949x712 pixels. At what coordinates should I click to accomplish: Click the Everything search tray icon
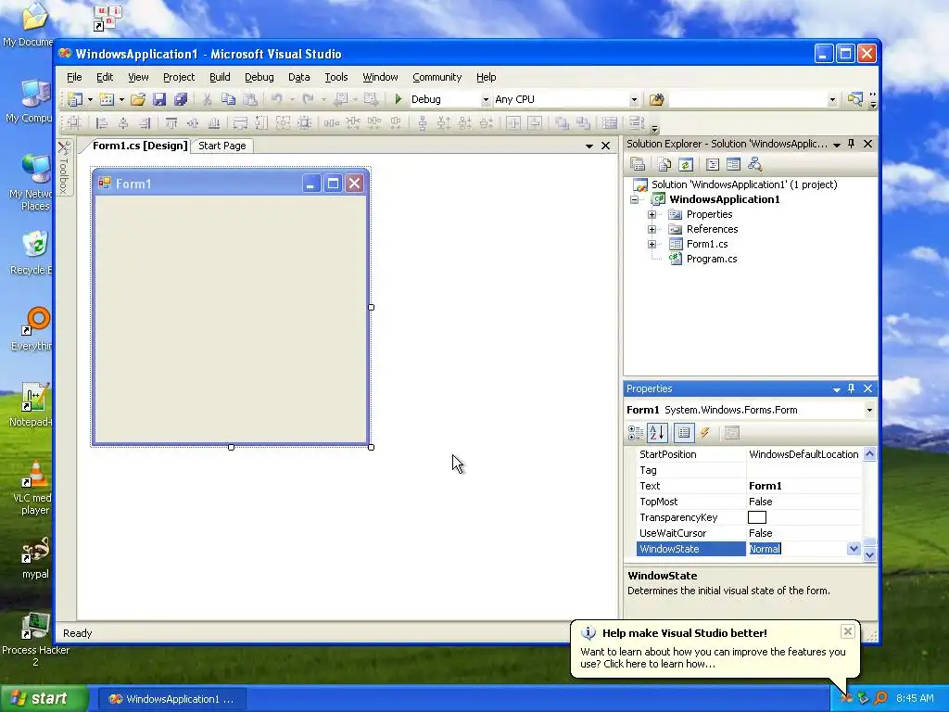(881, 698)
